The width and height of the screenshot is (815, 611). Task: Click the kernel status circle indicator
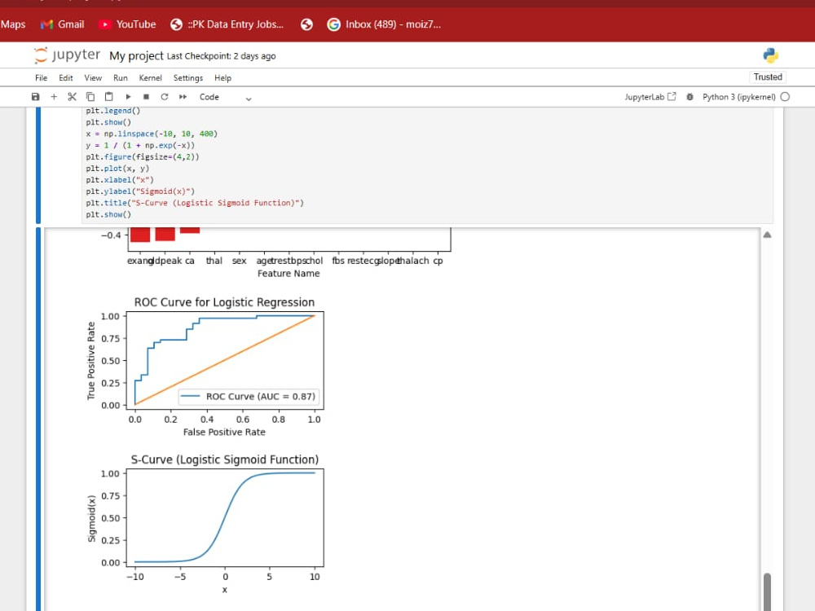click(785, 97)
